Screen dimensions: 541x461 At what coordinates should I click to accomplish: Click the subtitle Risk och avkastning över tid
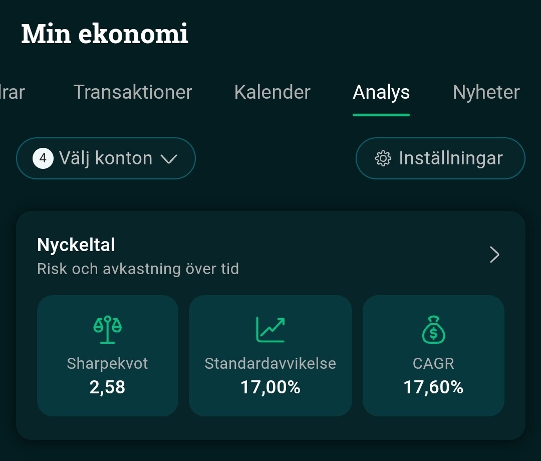tap(138, 269)
